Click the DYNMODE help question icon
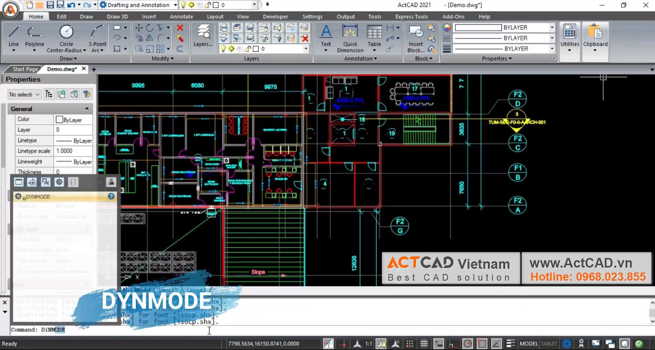 coord(111,196)
